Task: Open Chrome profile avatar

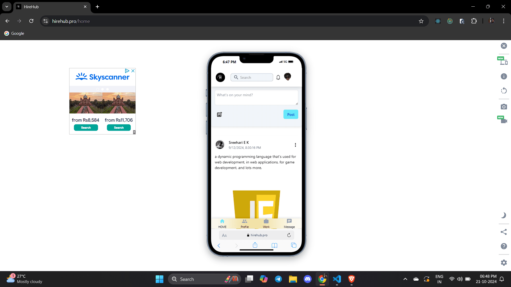Action: pos(492,21)
